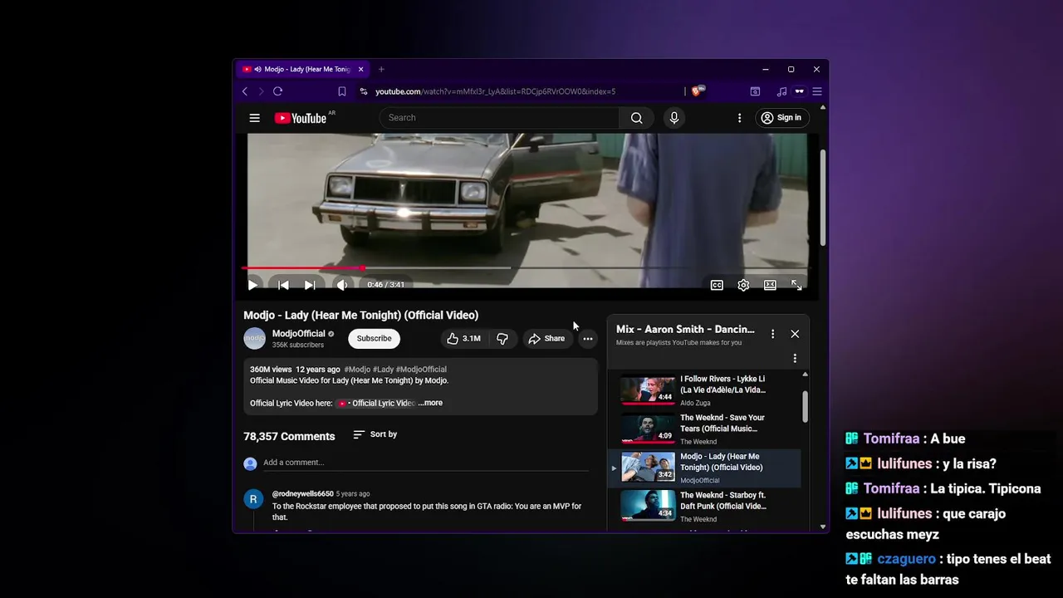Open the lower three-dot menu under the Mix header

click(x=795, y=359)
